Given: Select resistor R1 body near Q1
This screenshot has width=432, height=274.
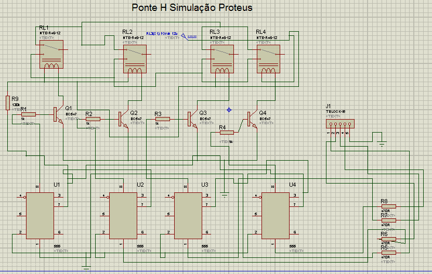Looking at the screenshot, I should click(29, 114).
